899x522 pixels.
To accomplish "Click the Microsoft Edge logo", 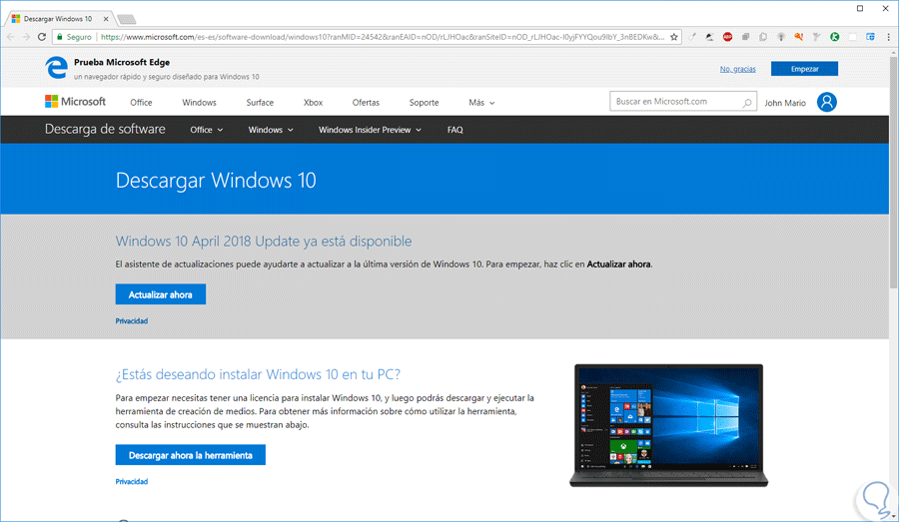I will coord(56,68).
